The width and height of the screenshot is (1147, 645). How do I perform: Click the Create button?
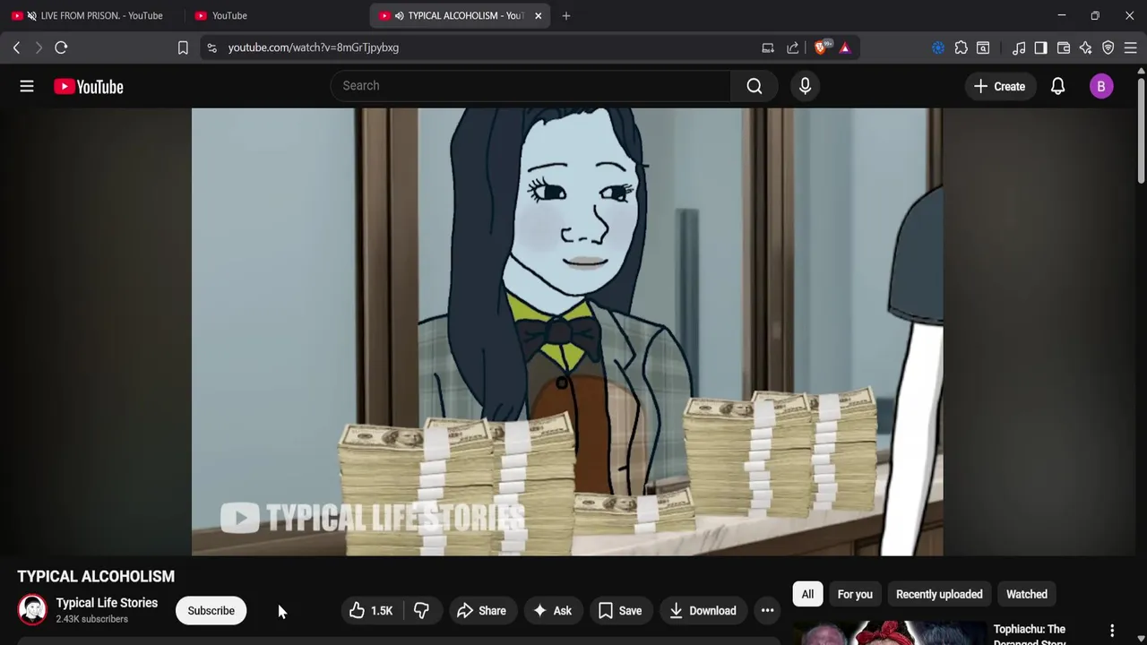[x=1000, y=86]
